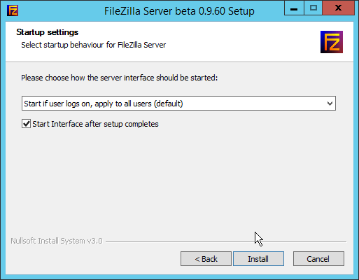Click the 'Start Interface after setup completes' label

95,124
